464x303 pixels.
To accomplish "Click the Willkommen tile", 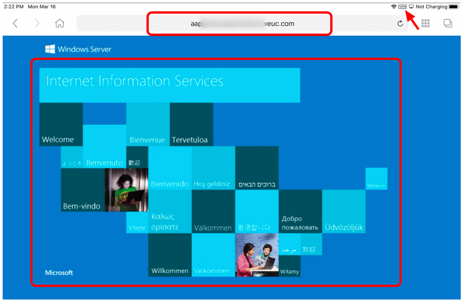I will 170,255.
